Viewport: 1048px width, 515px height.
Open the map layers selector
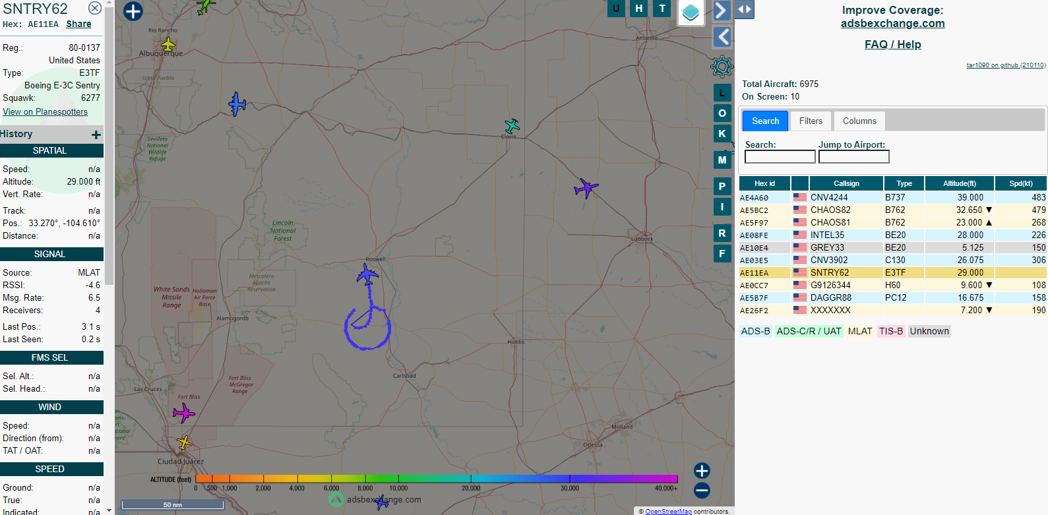pos(691,13)
